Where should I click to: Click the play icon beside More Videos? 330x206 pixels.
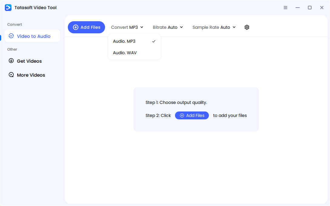pos(11,75)
